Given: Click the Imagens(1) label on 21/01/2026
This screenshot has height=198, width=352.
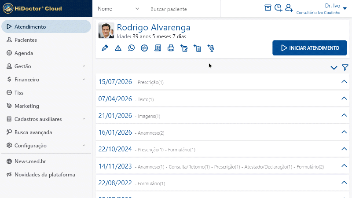Looking at the screenshot, I should coord(149,116).
